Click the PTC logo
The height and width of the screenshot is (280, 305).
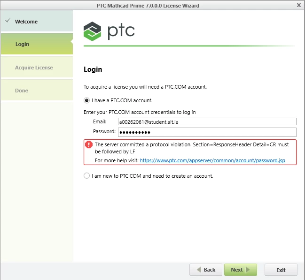109,31
